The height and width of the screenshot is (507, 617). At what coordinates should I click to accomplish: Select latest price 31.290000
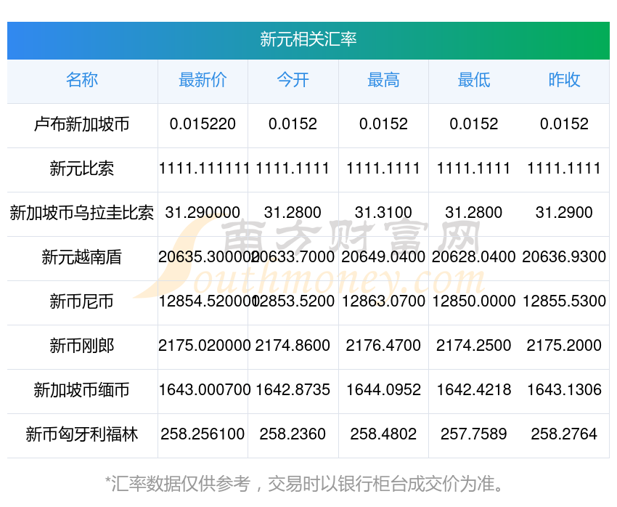(203, 213)
